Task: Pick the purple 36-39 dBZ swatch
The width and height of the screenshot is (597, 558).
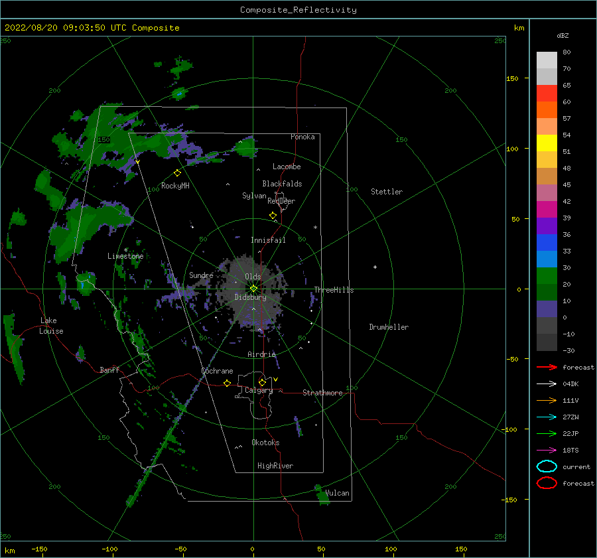Action: point(547,226)
